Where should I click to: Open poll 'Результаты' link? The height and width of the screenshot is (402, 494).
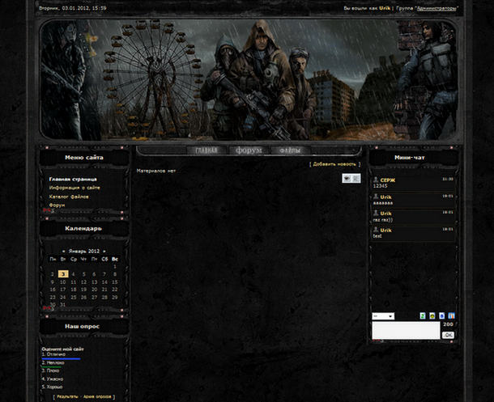click(67, 396)
